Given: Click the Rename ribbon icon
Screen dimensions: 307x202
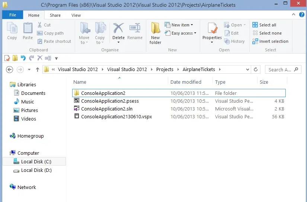Looking at the screenshot, I should pyautogui.click(x=135, y=28).
